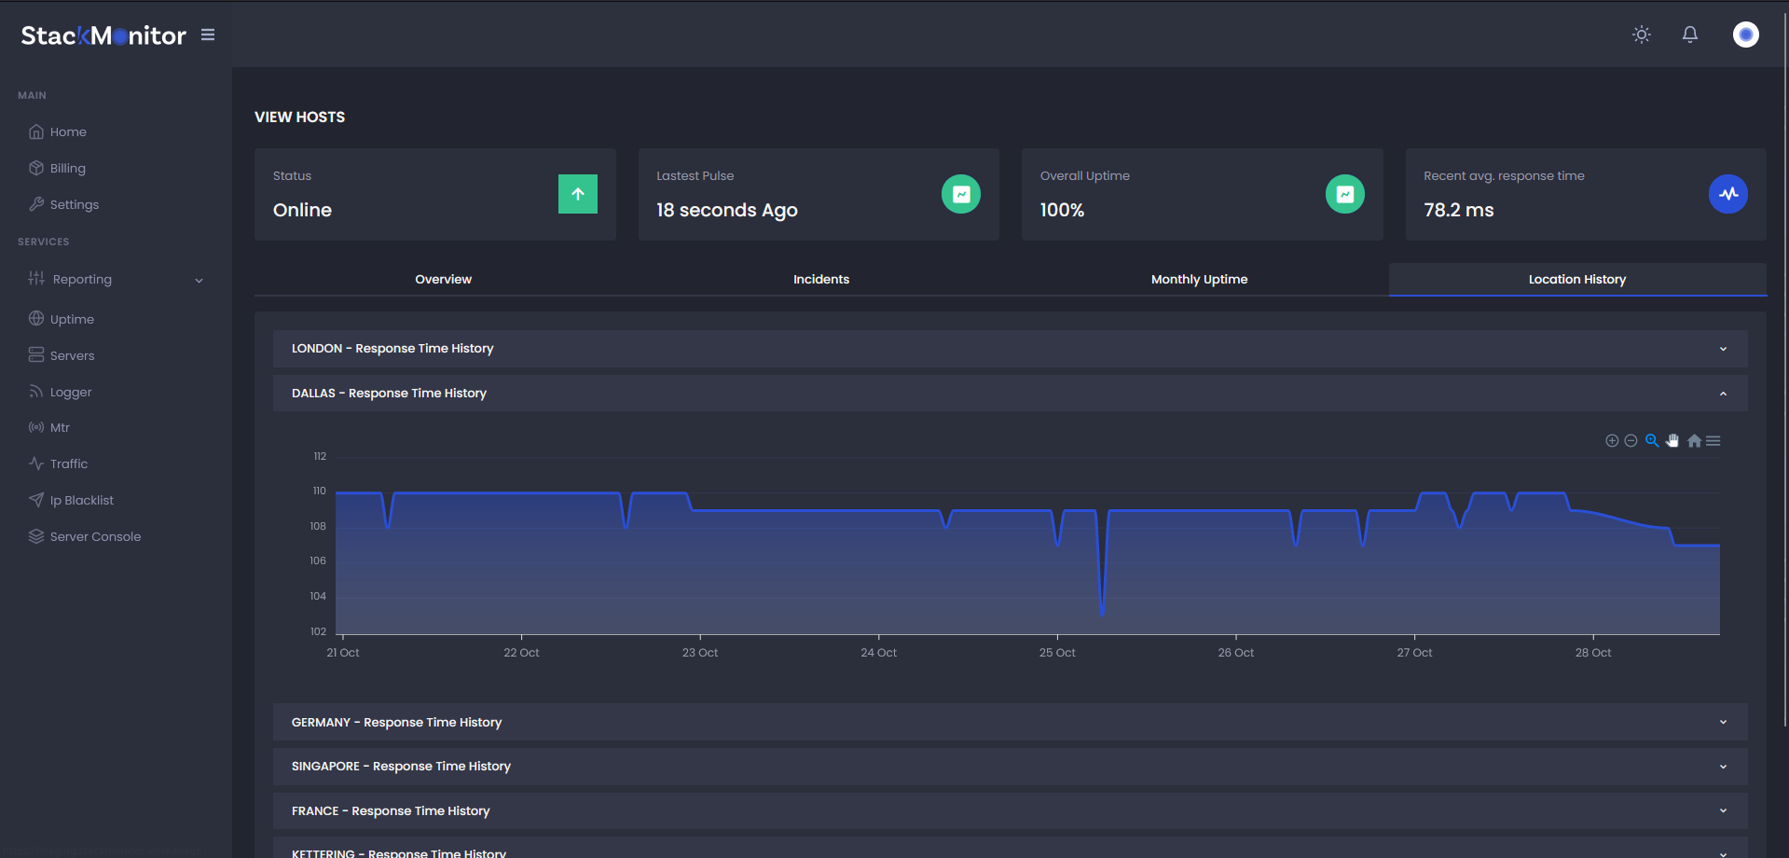Open the chart download menu
Image resolution: width=1789 pixels, height=858 pixels.
click(1713, 440)
